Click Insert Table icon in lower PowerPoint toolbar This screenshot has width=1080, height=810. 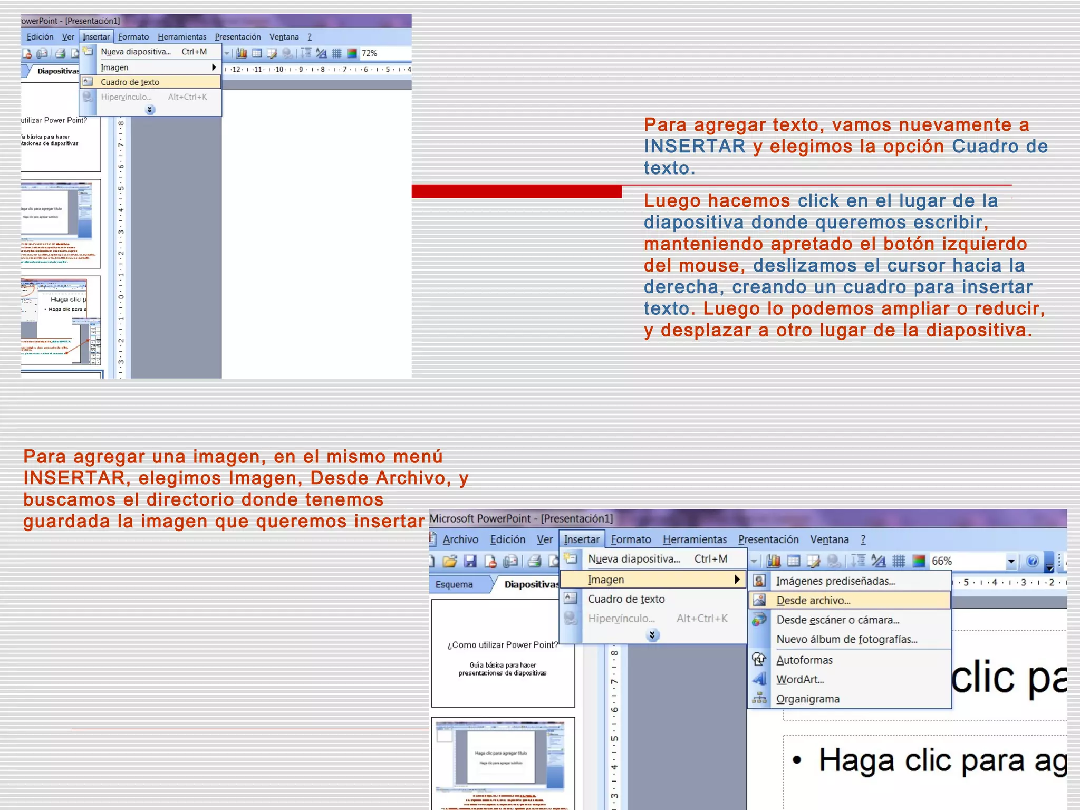pyautogui.click(x=794, y=561)
